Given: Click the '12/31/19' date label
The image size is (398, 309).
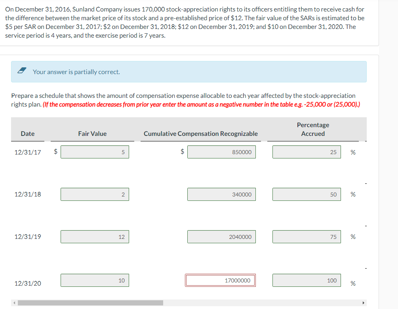Looking at the screenshot, I should tap(28, 237).
